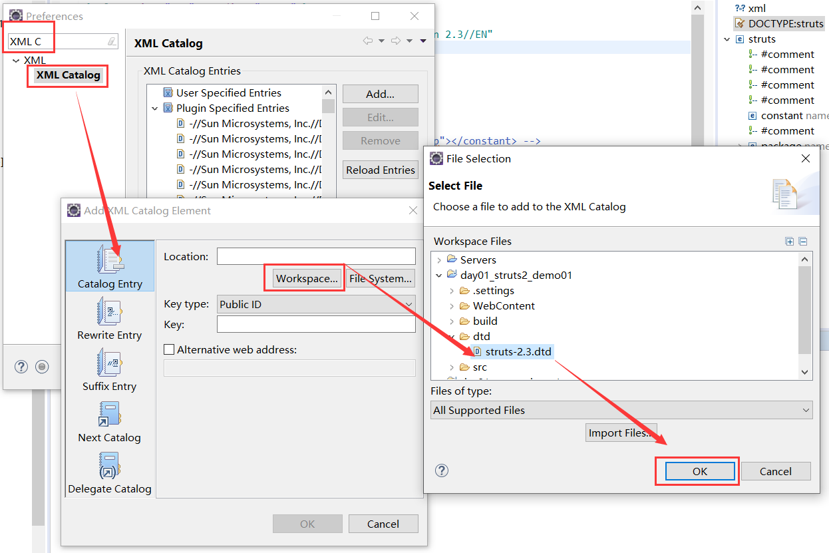Viewport: 829px width, 553px height.
Task: Open the Files of type dropdown
Action: pyautogui.click(x=806, y=410)
